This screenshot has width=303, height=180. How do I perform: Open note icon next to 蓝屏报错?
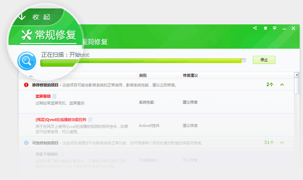pos(54,96)
